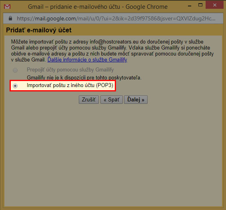Minimize the Gmail popup window

190,6
